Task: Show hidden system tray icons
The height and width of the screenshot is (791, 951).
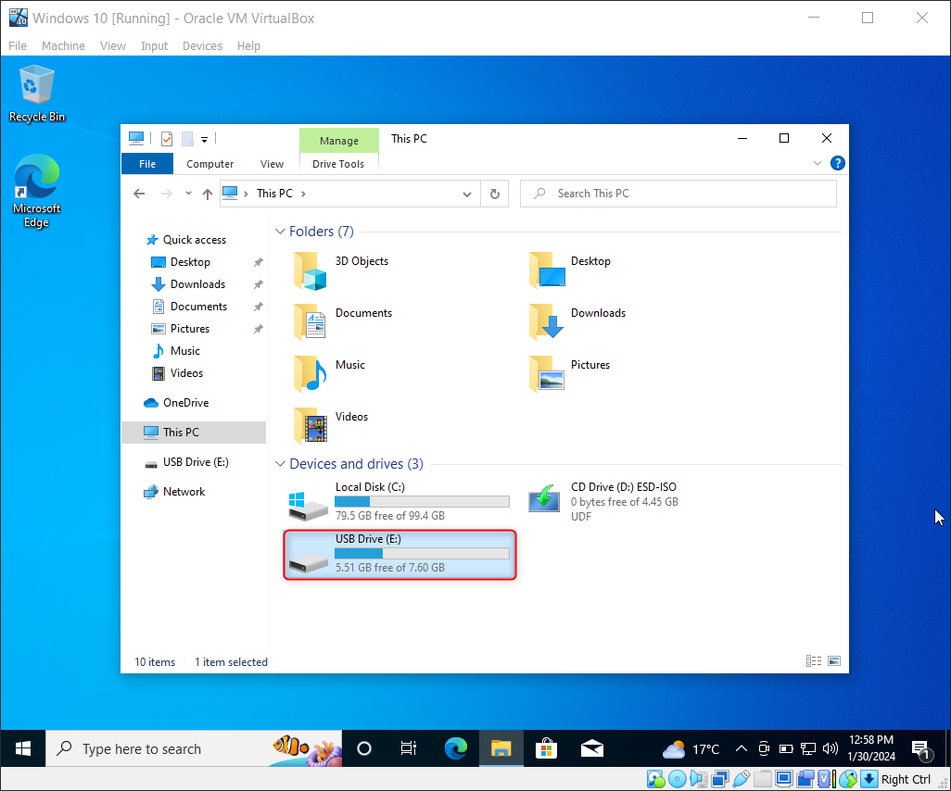Action: point(742,749)
